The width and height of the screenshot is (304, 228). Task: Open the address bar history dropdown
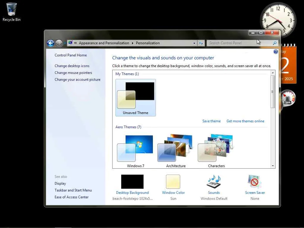[194, 43]
